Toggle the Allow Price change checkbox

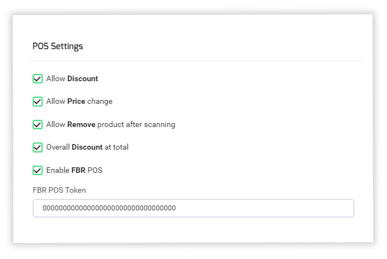coord(38,102)
